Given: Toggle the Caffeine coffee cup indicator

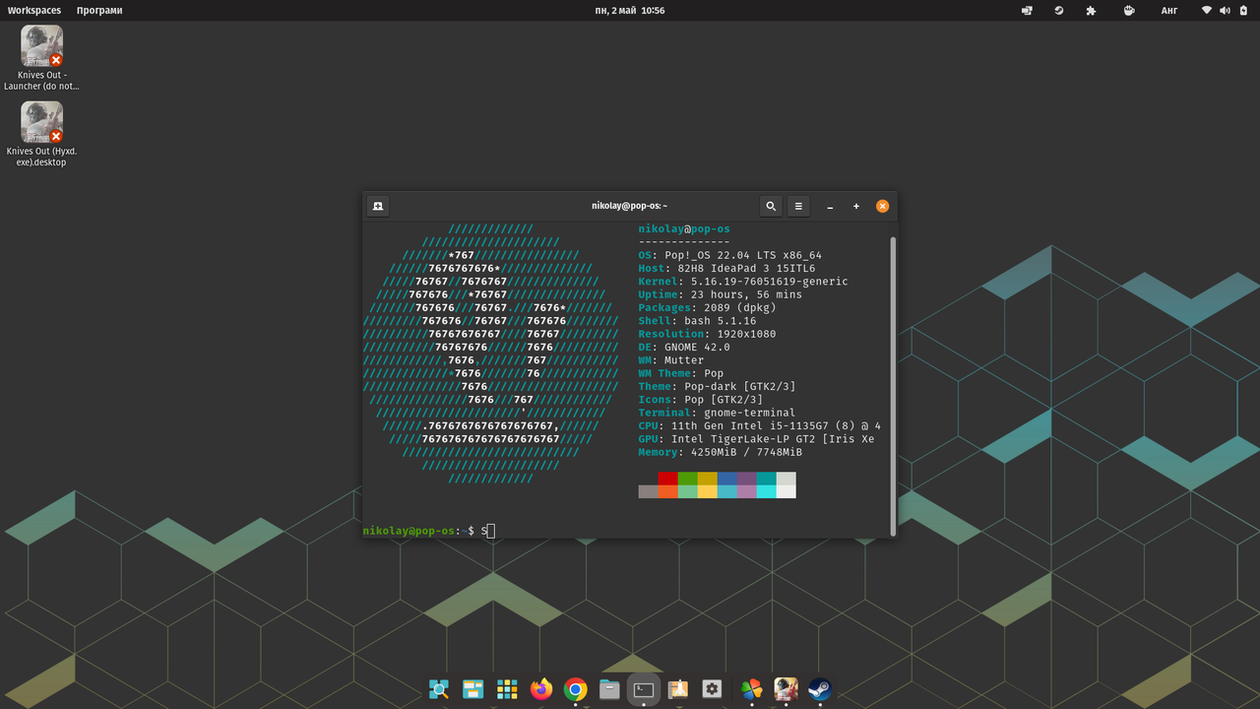Looking at the screenshot, I should [1130, 11].
